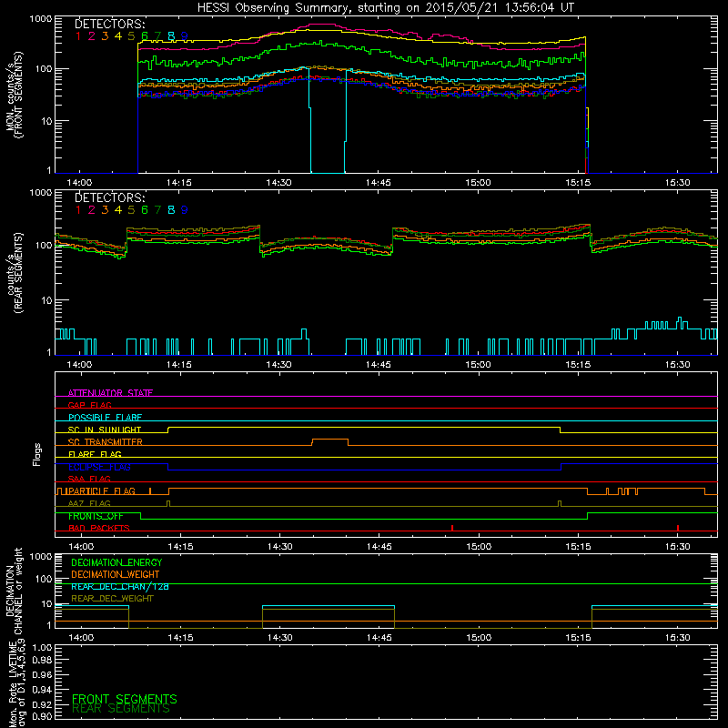Select the ECLIPSE_FLAG label
728x728 pixels.
point(99,467)
